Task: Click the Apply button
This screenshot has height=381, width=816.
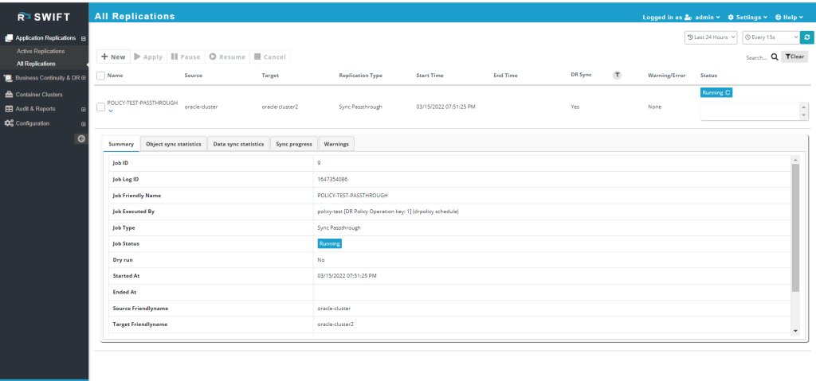Action: (148, 56)
